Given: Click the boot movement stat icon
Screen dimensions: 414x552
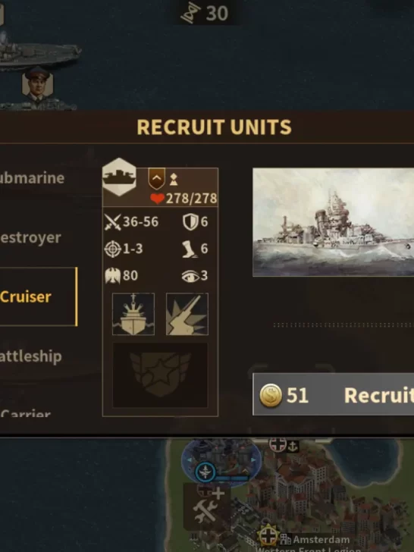Looking at the screenshot, I should tap(190, 249).
